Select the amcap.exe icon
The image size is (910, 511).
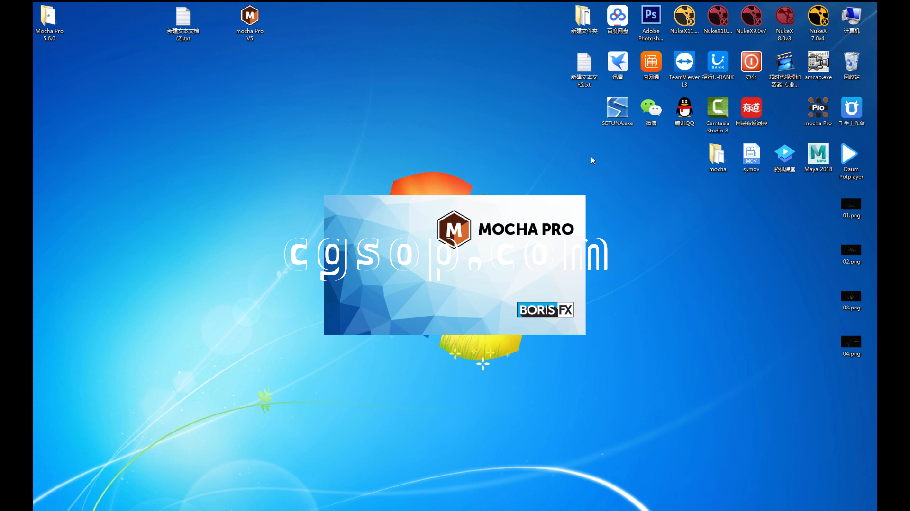[818, 62]
